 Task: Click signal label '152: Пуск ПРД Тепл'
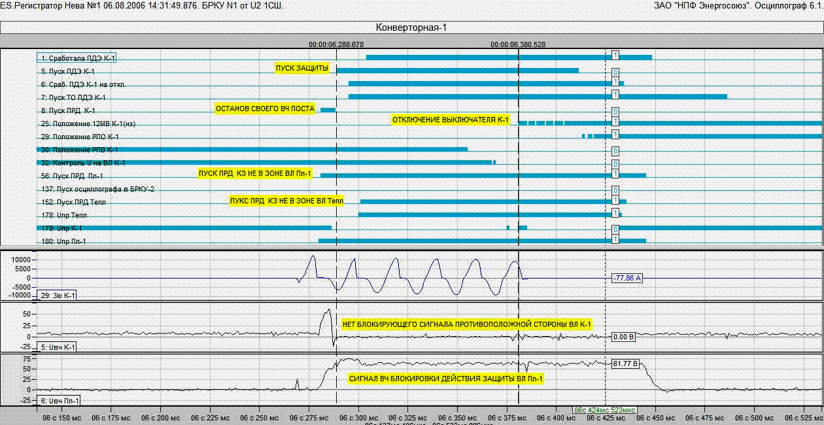[73, 202]
